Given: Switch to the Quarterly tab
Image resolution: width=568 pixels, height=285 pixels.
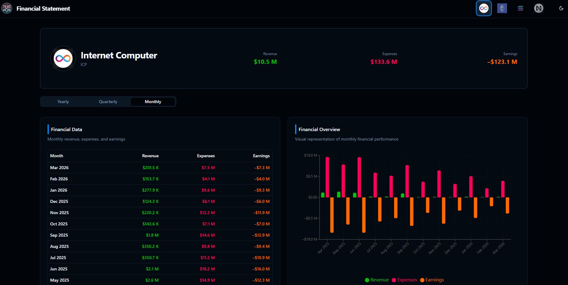Looking at the screenshot, I should coord(108,102).
